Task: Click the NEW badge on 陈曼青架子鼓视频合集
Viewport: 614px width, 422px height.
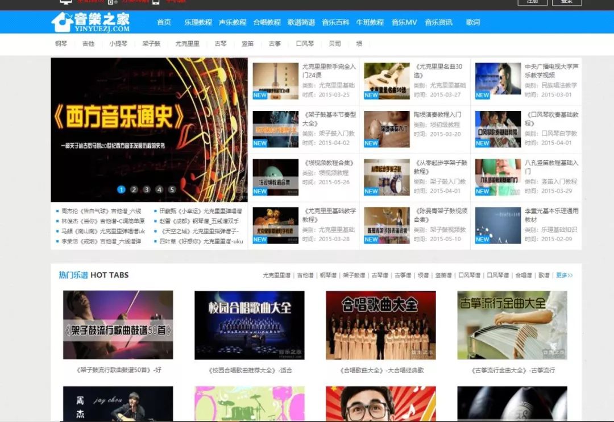Action: click(x=371, y=239)
